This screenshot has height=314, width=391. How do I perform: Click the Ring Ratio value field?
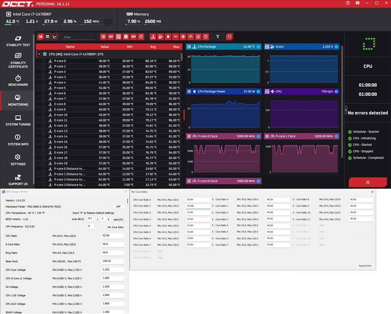pos(113,252)
